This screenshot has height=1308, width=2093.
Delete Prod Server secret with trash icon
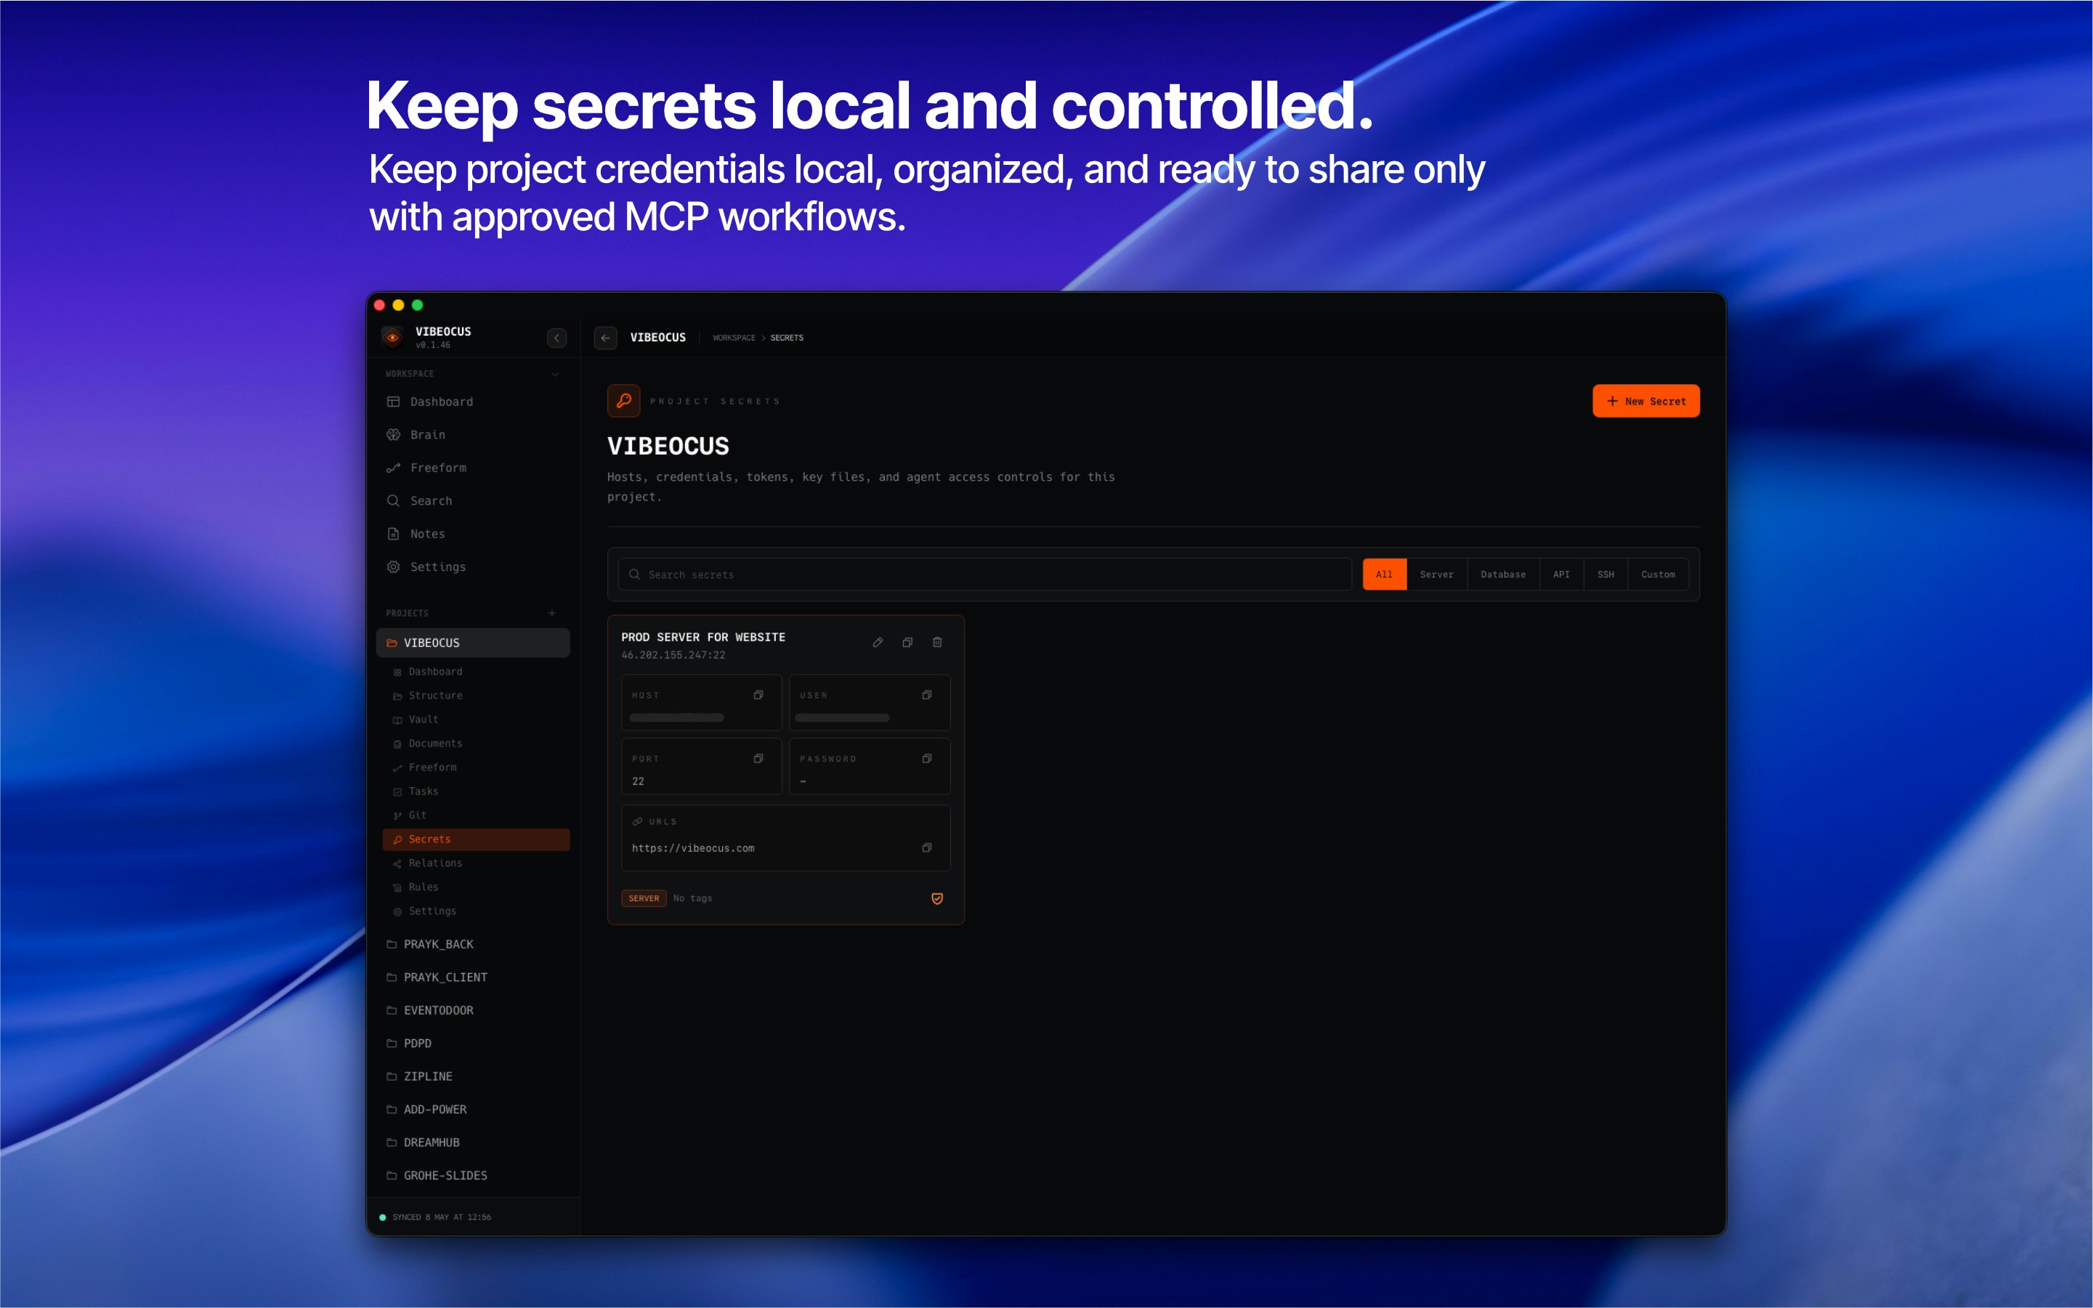click(x=937, y=642)
